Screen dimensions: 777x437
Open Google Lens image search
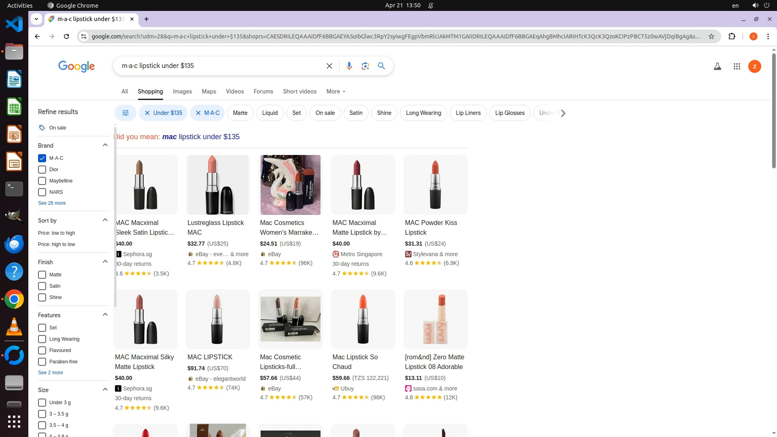pos(365,66)
